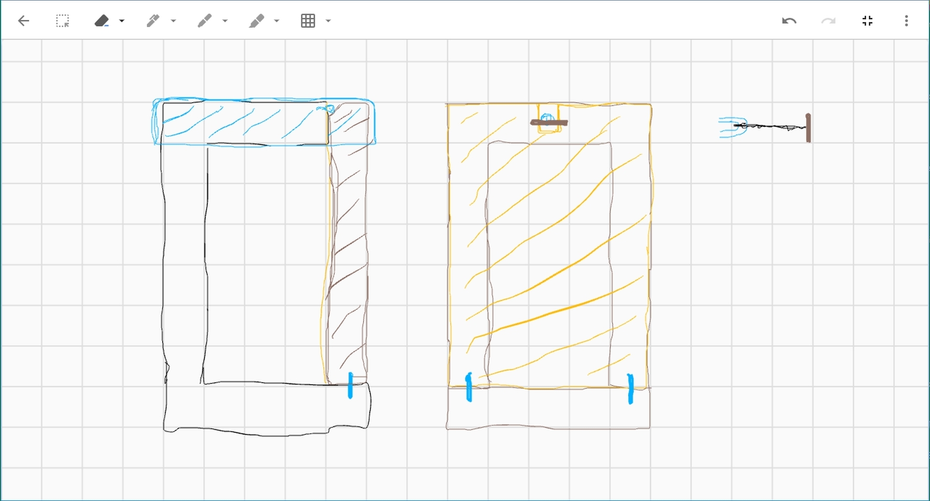The height and width of the screenshot is (501, 930).
Task: Expand the marker options dropdown arrow
Action: point(225,21)
